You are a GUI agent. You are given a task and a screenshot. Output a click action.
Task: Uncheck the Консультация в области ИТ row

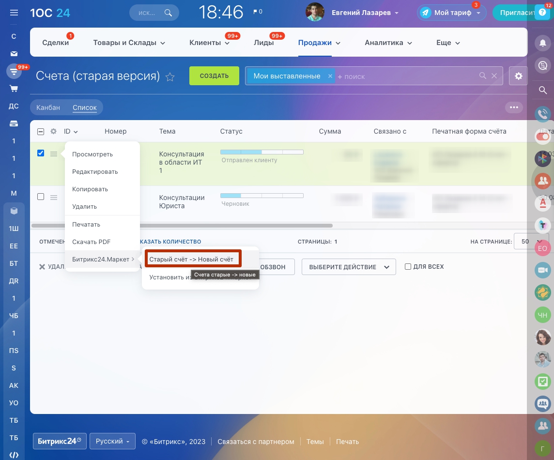point(41,153)
